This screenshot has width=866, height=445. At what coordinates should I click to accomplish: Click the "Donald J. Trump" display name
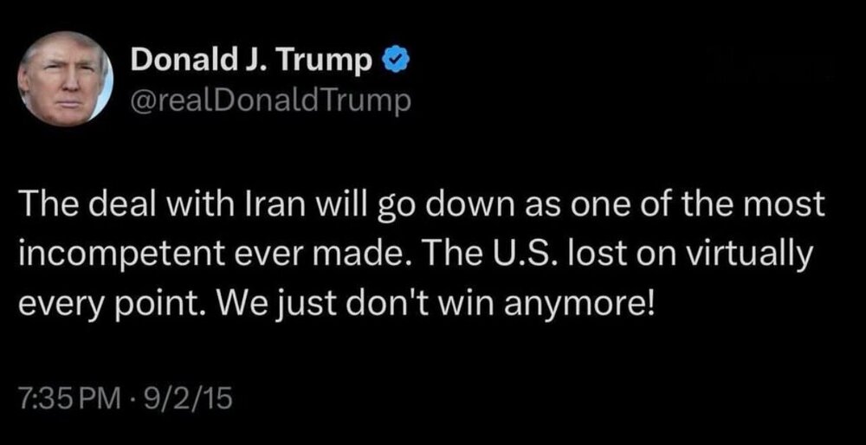coord(252,61)
